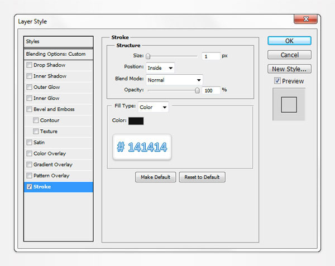Click the stroke Size slider handle
The image size is (335, 266).
148,56
